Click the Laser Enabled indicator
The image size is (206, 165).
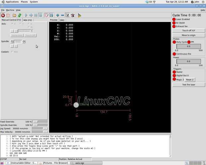174,19
